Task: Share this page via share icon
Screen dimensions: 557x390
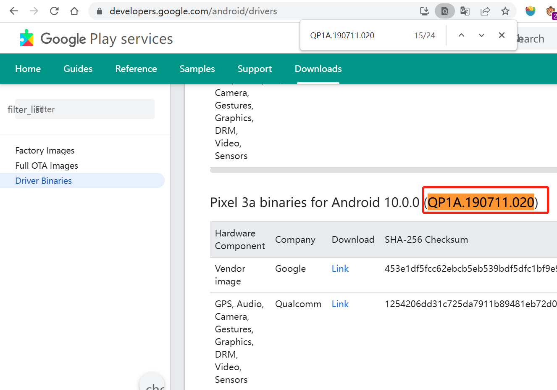Action: [x=485, y=11]
